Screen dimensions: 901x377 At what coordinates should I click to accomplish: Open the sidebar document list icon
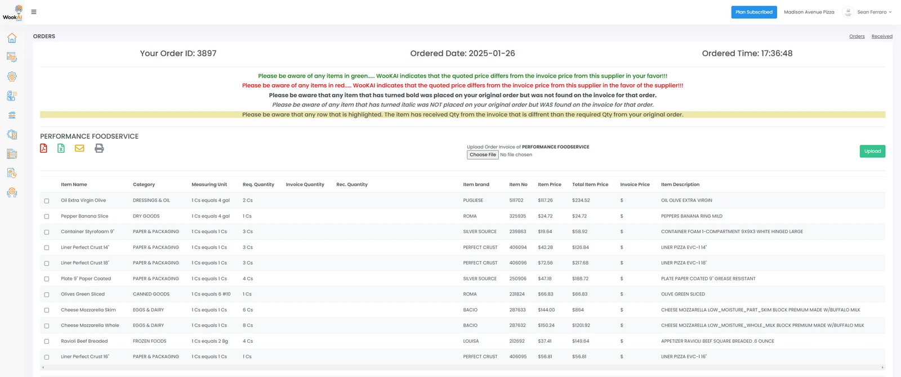tap(12, 154)
